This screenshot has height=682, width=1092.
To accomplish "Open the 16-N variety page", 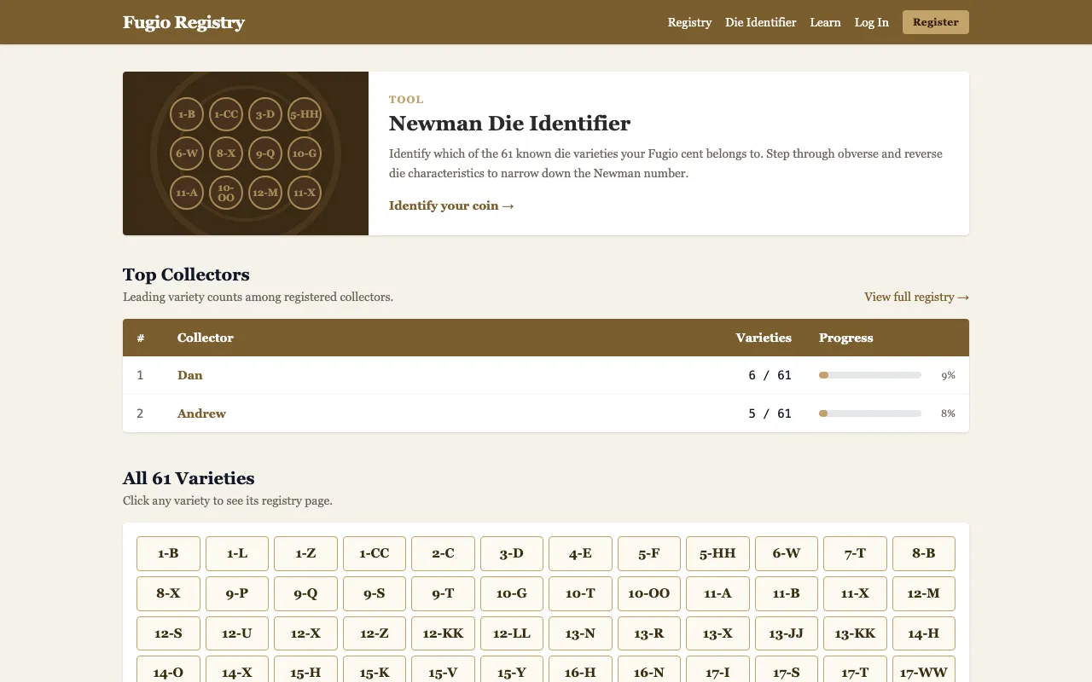I will click(649, 670).
